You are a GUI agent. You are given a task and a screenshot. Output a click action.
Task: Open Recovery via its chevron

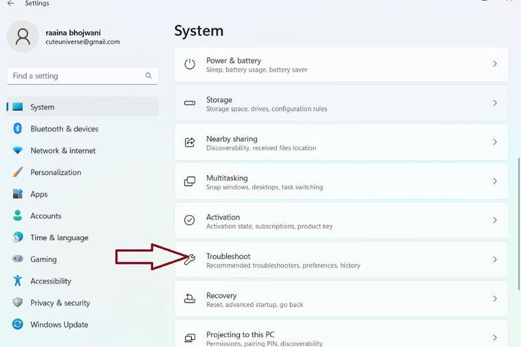(x=495, y=299)
